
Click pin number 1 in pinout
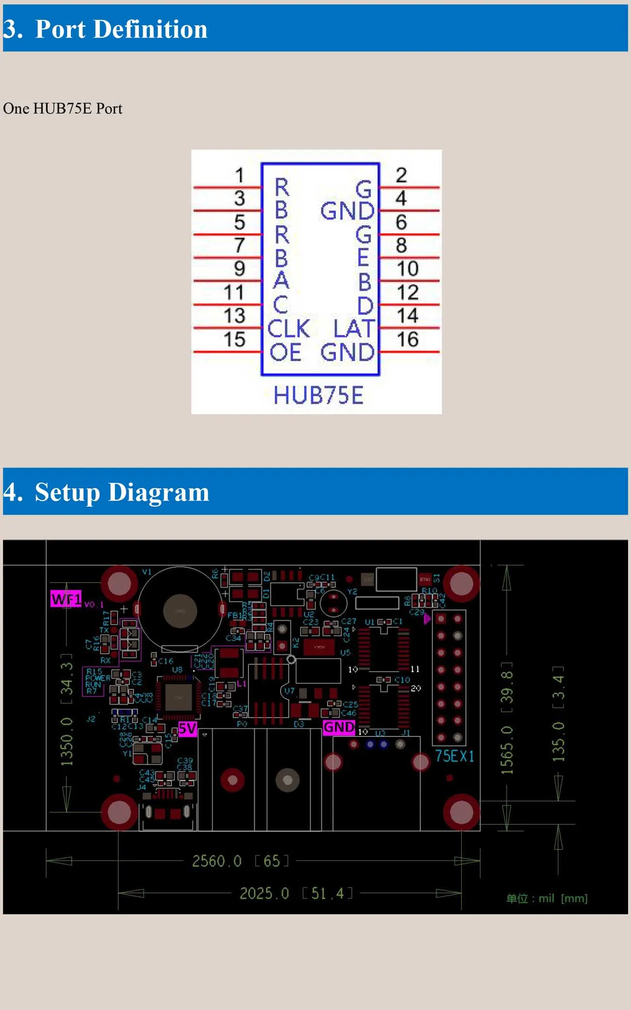[x=239, y=175]
